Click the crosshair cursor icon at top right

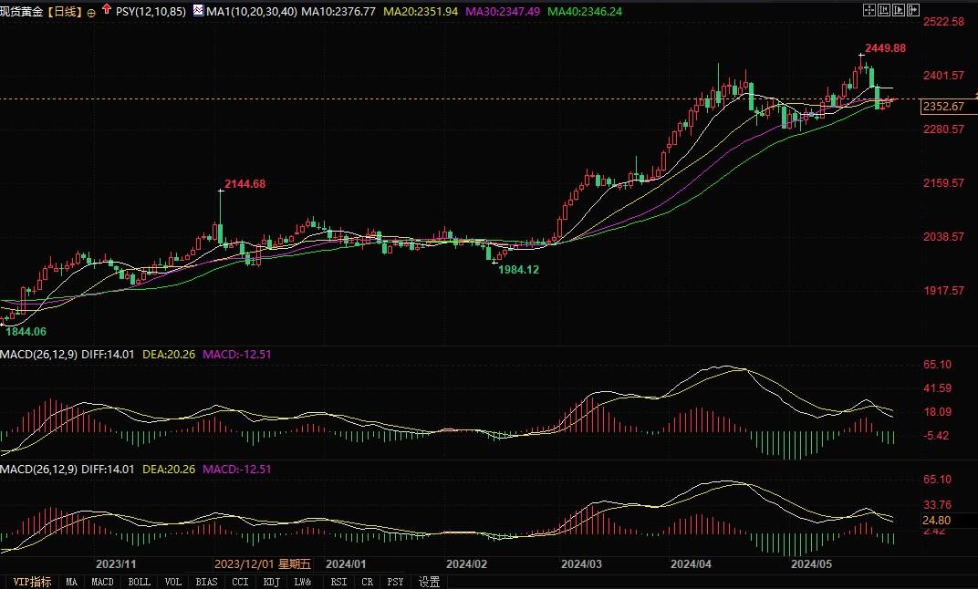[869, 10]
